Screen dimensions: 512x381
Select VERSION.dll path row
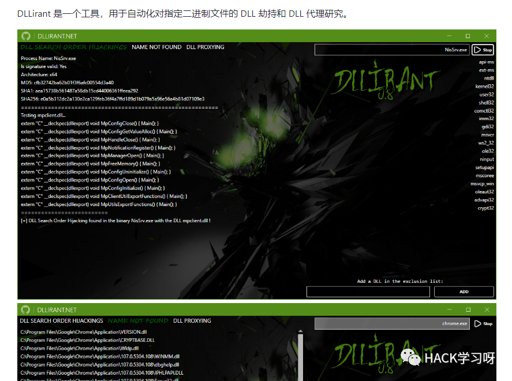tap(84, 332)
